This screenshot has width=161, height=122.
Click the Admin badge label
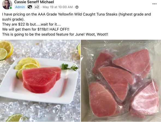pyautogui.click(x=20, y=7)
